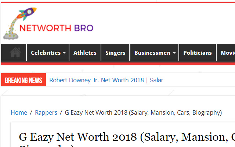
Task: Open the Robert Downey Jr. Net Worth headline
Action: [106, 80]
